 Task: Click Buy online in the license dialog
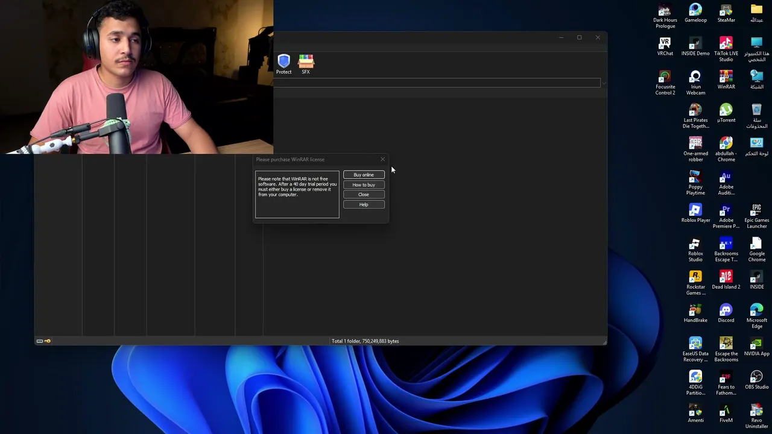click(364, 175)
